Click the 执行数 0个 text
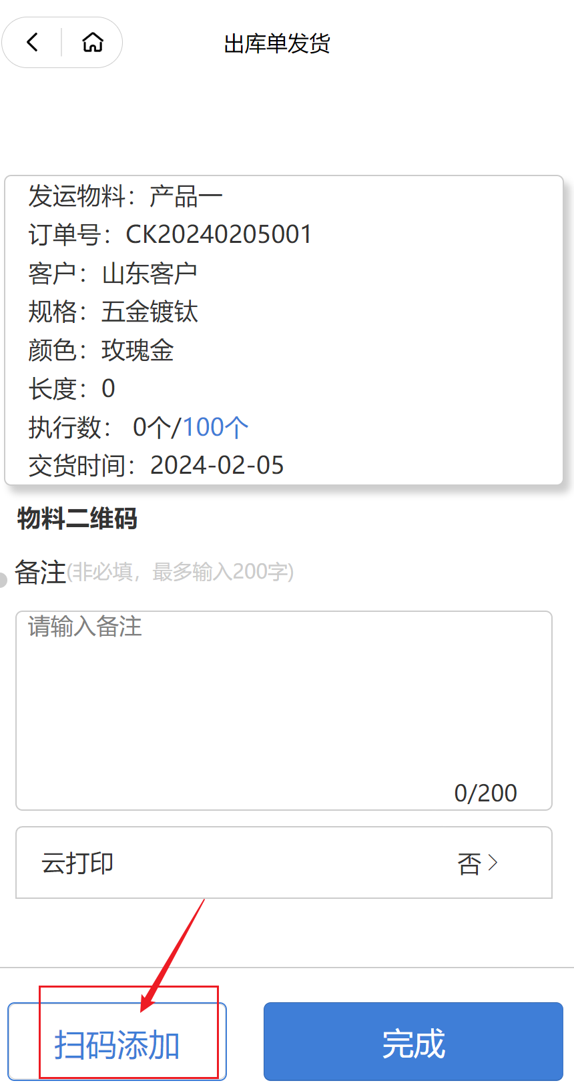574x1087 pixels. point(100,427)
